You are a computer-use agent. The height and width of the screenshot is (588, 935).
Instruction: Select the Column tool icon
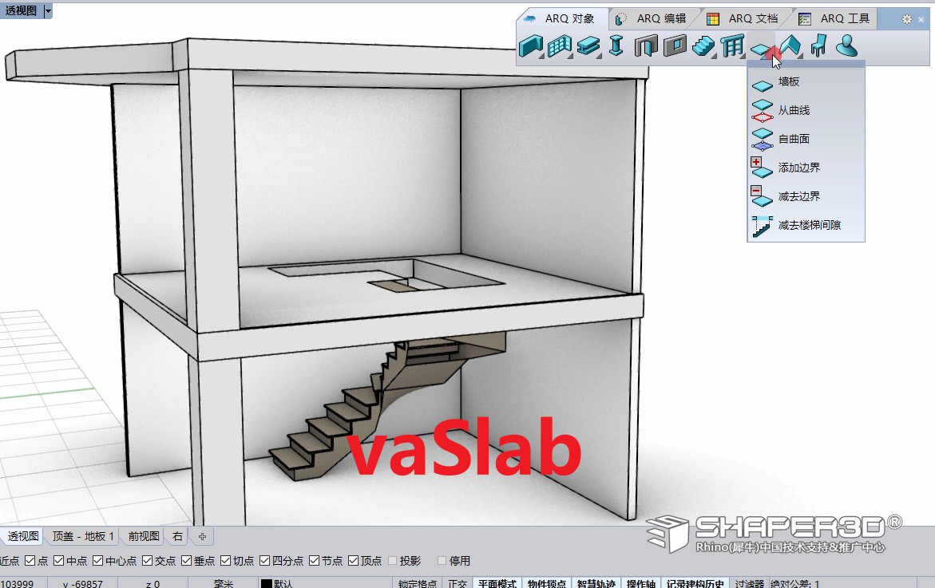[616, 45]
